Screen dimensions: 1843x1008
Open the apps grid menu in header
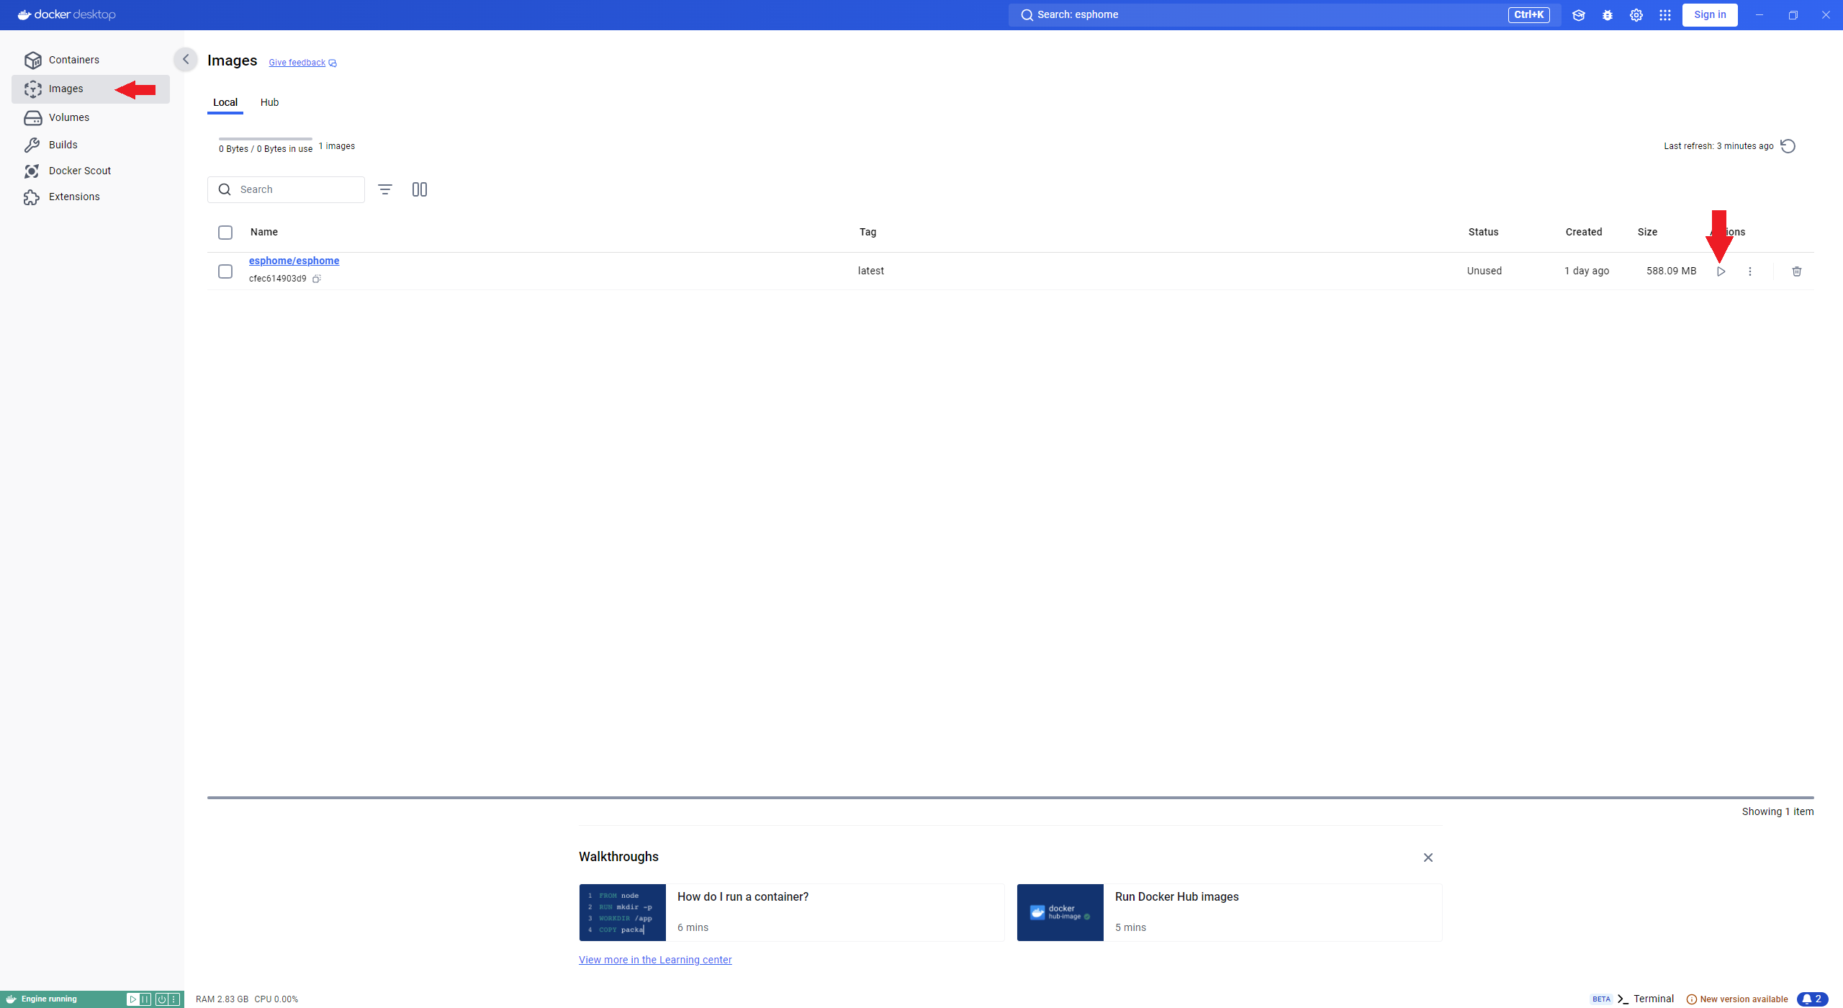[1665, 15]
